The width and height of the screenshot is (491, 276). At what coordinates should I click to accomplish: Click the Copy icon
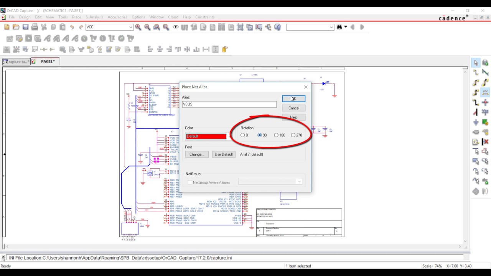click(53, 27)
